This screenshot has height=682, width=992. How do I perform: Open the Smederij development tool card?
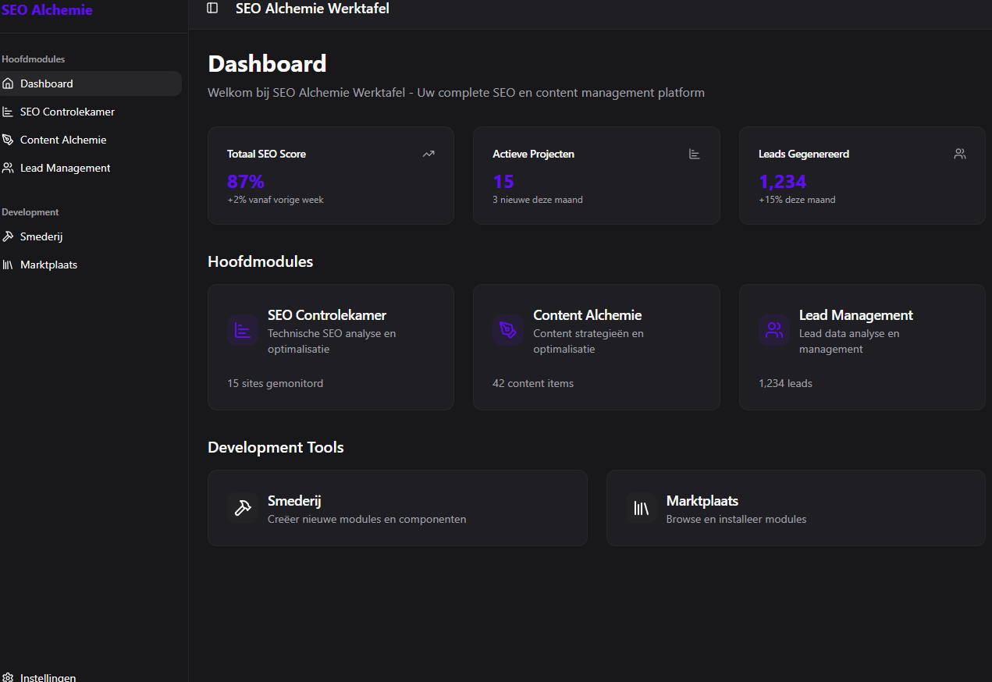(397, 508)
